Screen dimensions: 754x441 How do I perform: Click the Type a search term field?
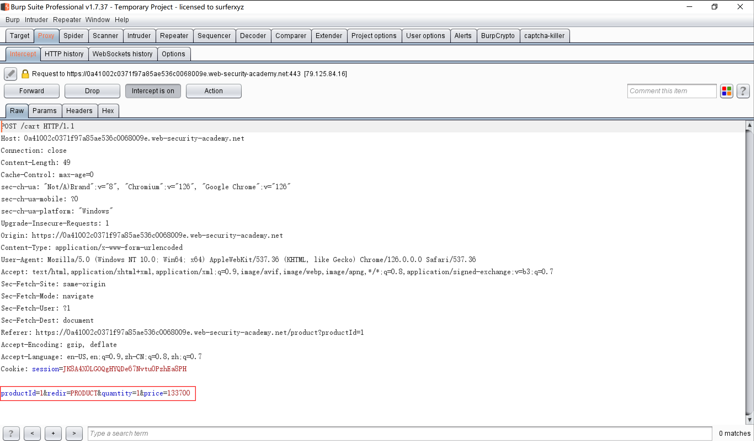coord(400,433)
